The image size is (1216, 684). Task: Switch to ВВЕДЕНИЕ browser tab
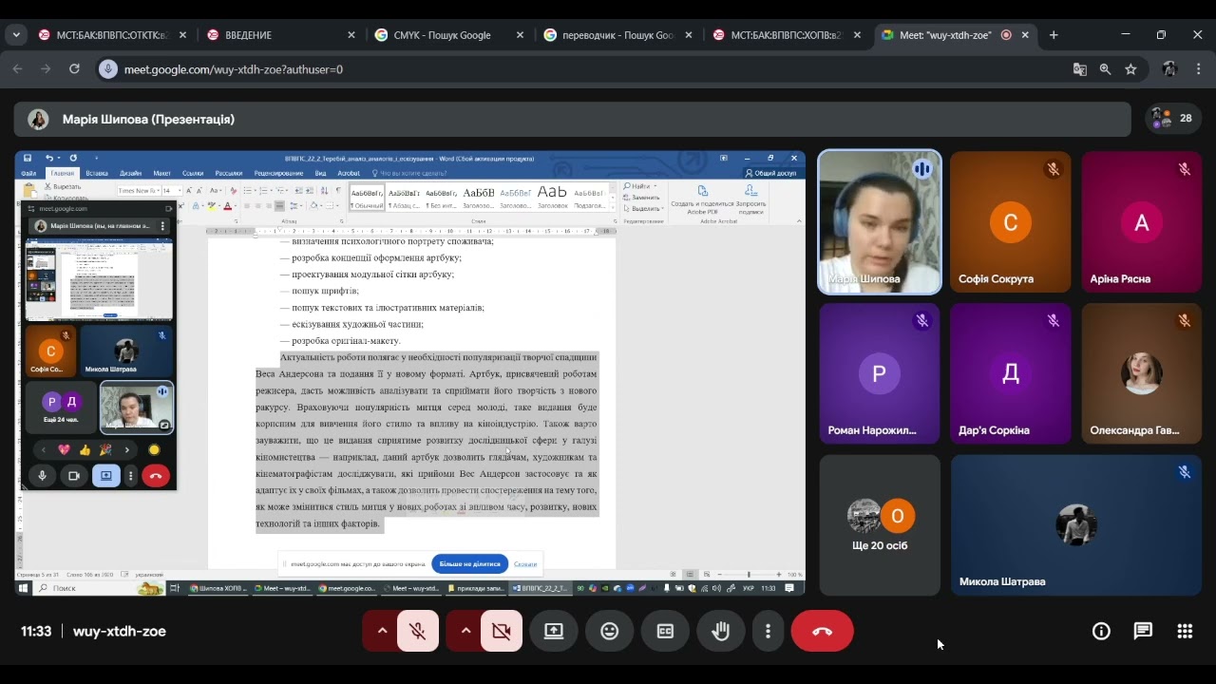pos(280,35)
